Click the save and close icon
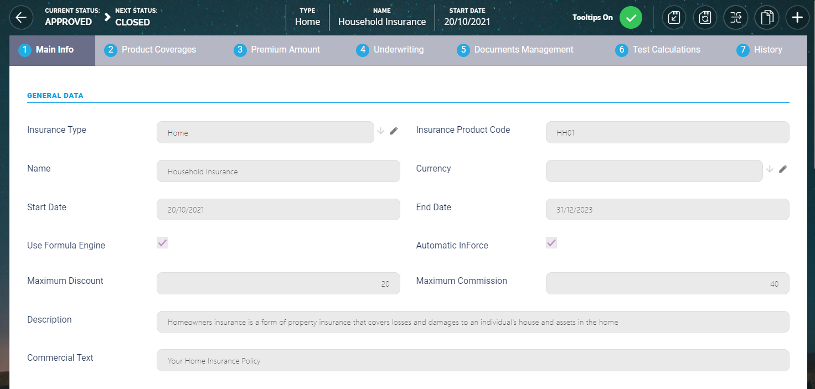 [674, 18]
